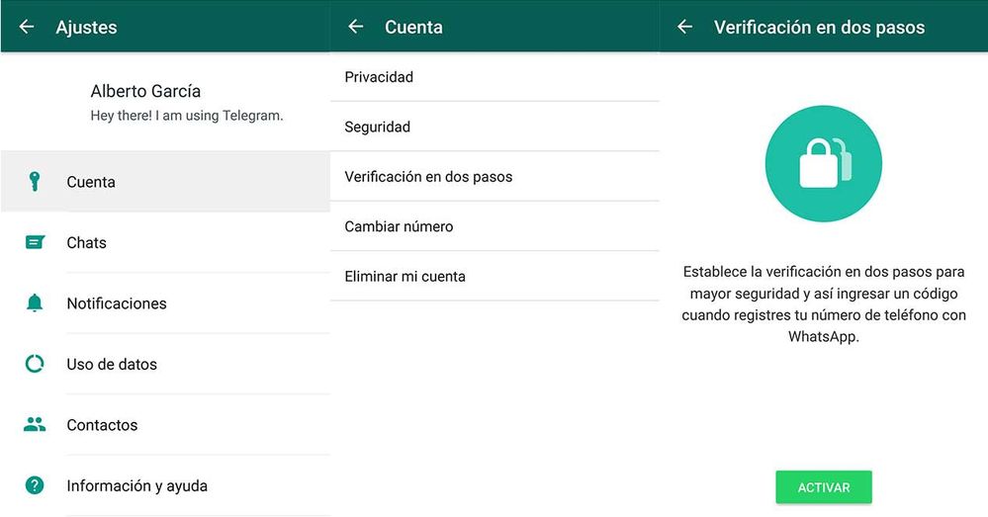
Task: Select Eliminar mi cuenta
Action: pyautogui.click(x=404, y=277)
